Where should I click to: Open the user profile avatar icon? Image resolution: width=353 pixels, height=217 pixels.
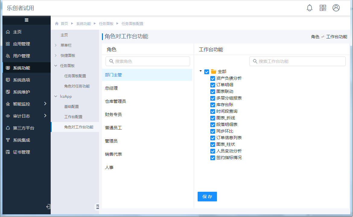click(336, 8)
